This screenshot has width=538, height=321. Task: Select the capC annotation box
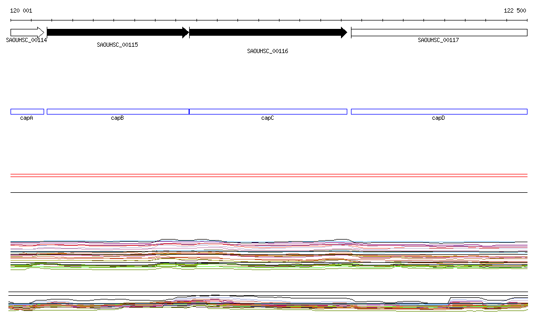click(267, 111)
